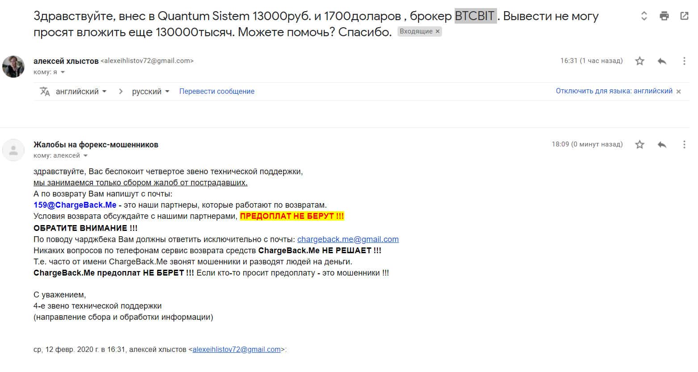Open more options for the 16:31 message

tap(684, 61)
